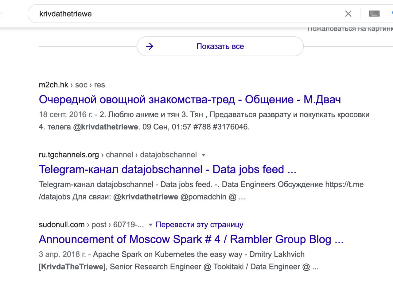Click the 3 апр. 2018 г. date text
The image size is (393, 286).
63,254
